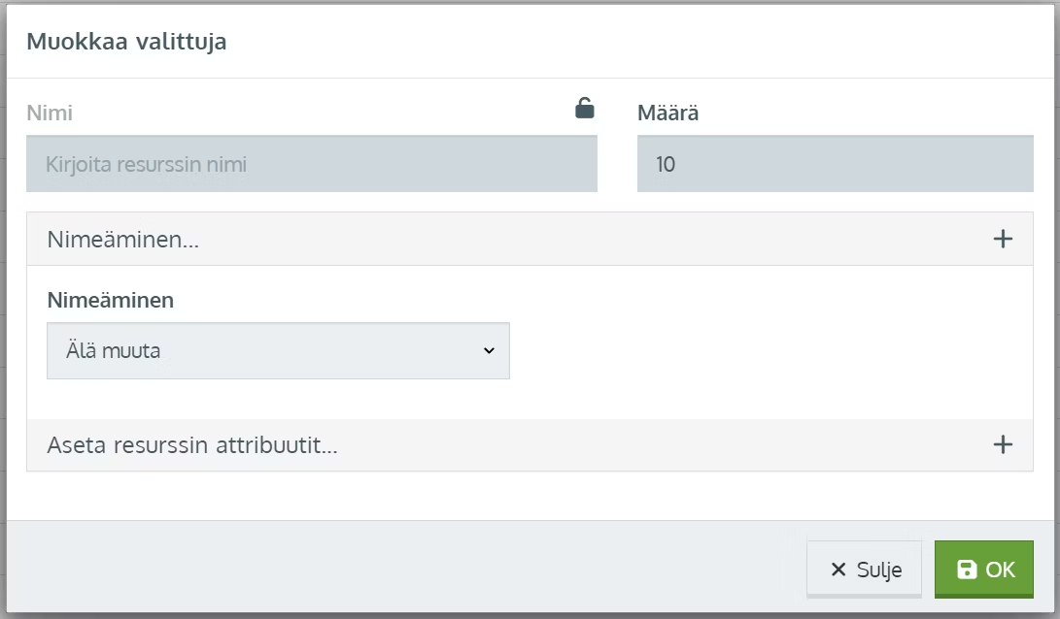Click plus icon on Aseta resurssin attribuutit row
This screenshot has height=619, width=1060.
coord(1003,444)
